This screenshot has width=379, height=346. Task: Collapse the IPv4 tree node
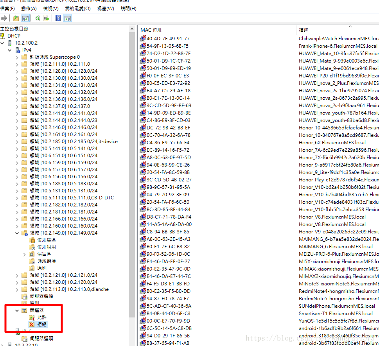click(x=10, y=50)
